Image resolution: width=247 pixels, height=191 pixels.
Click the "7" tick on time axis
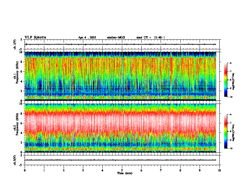[x=161, y=170]
